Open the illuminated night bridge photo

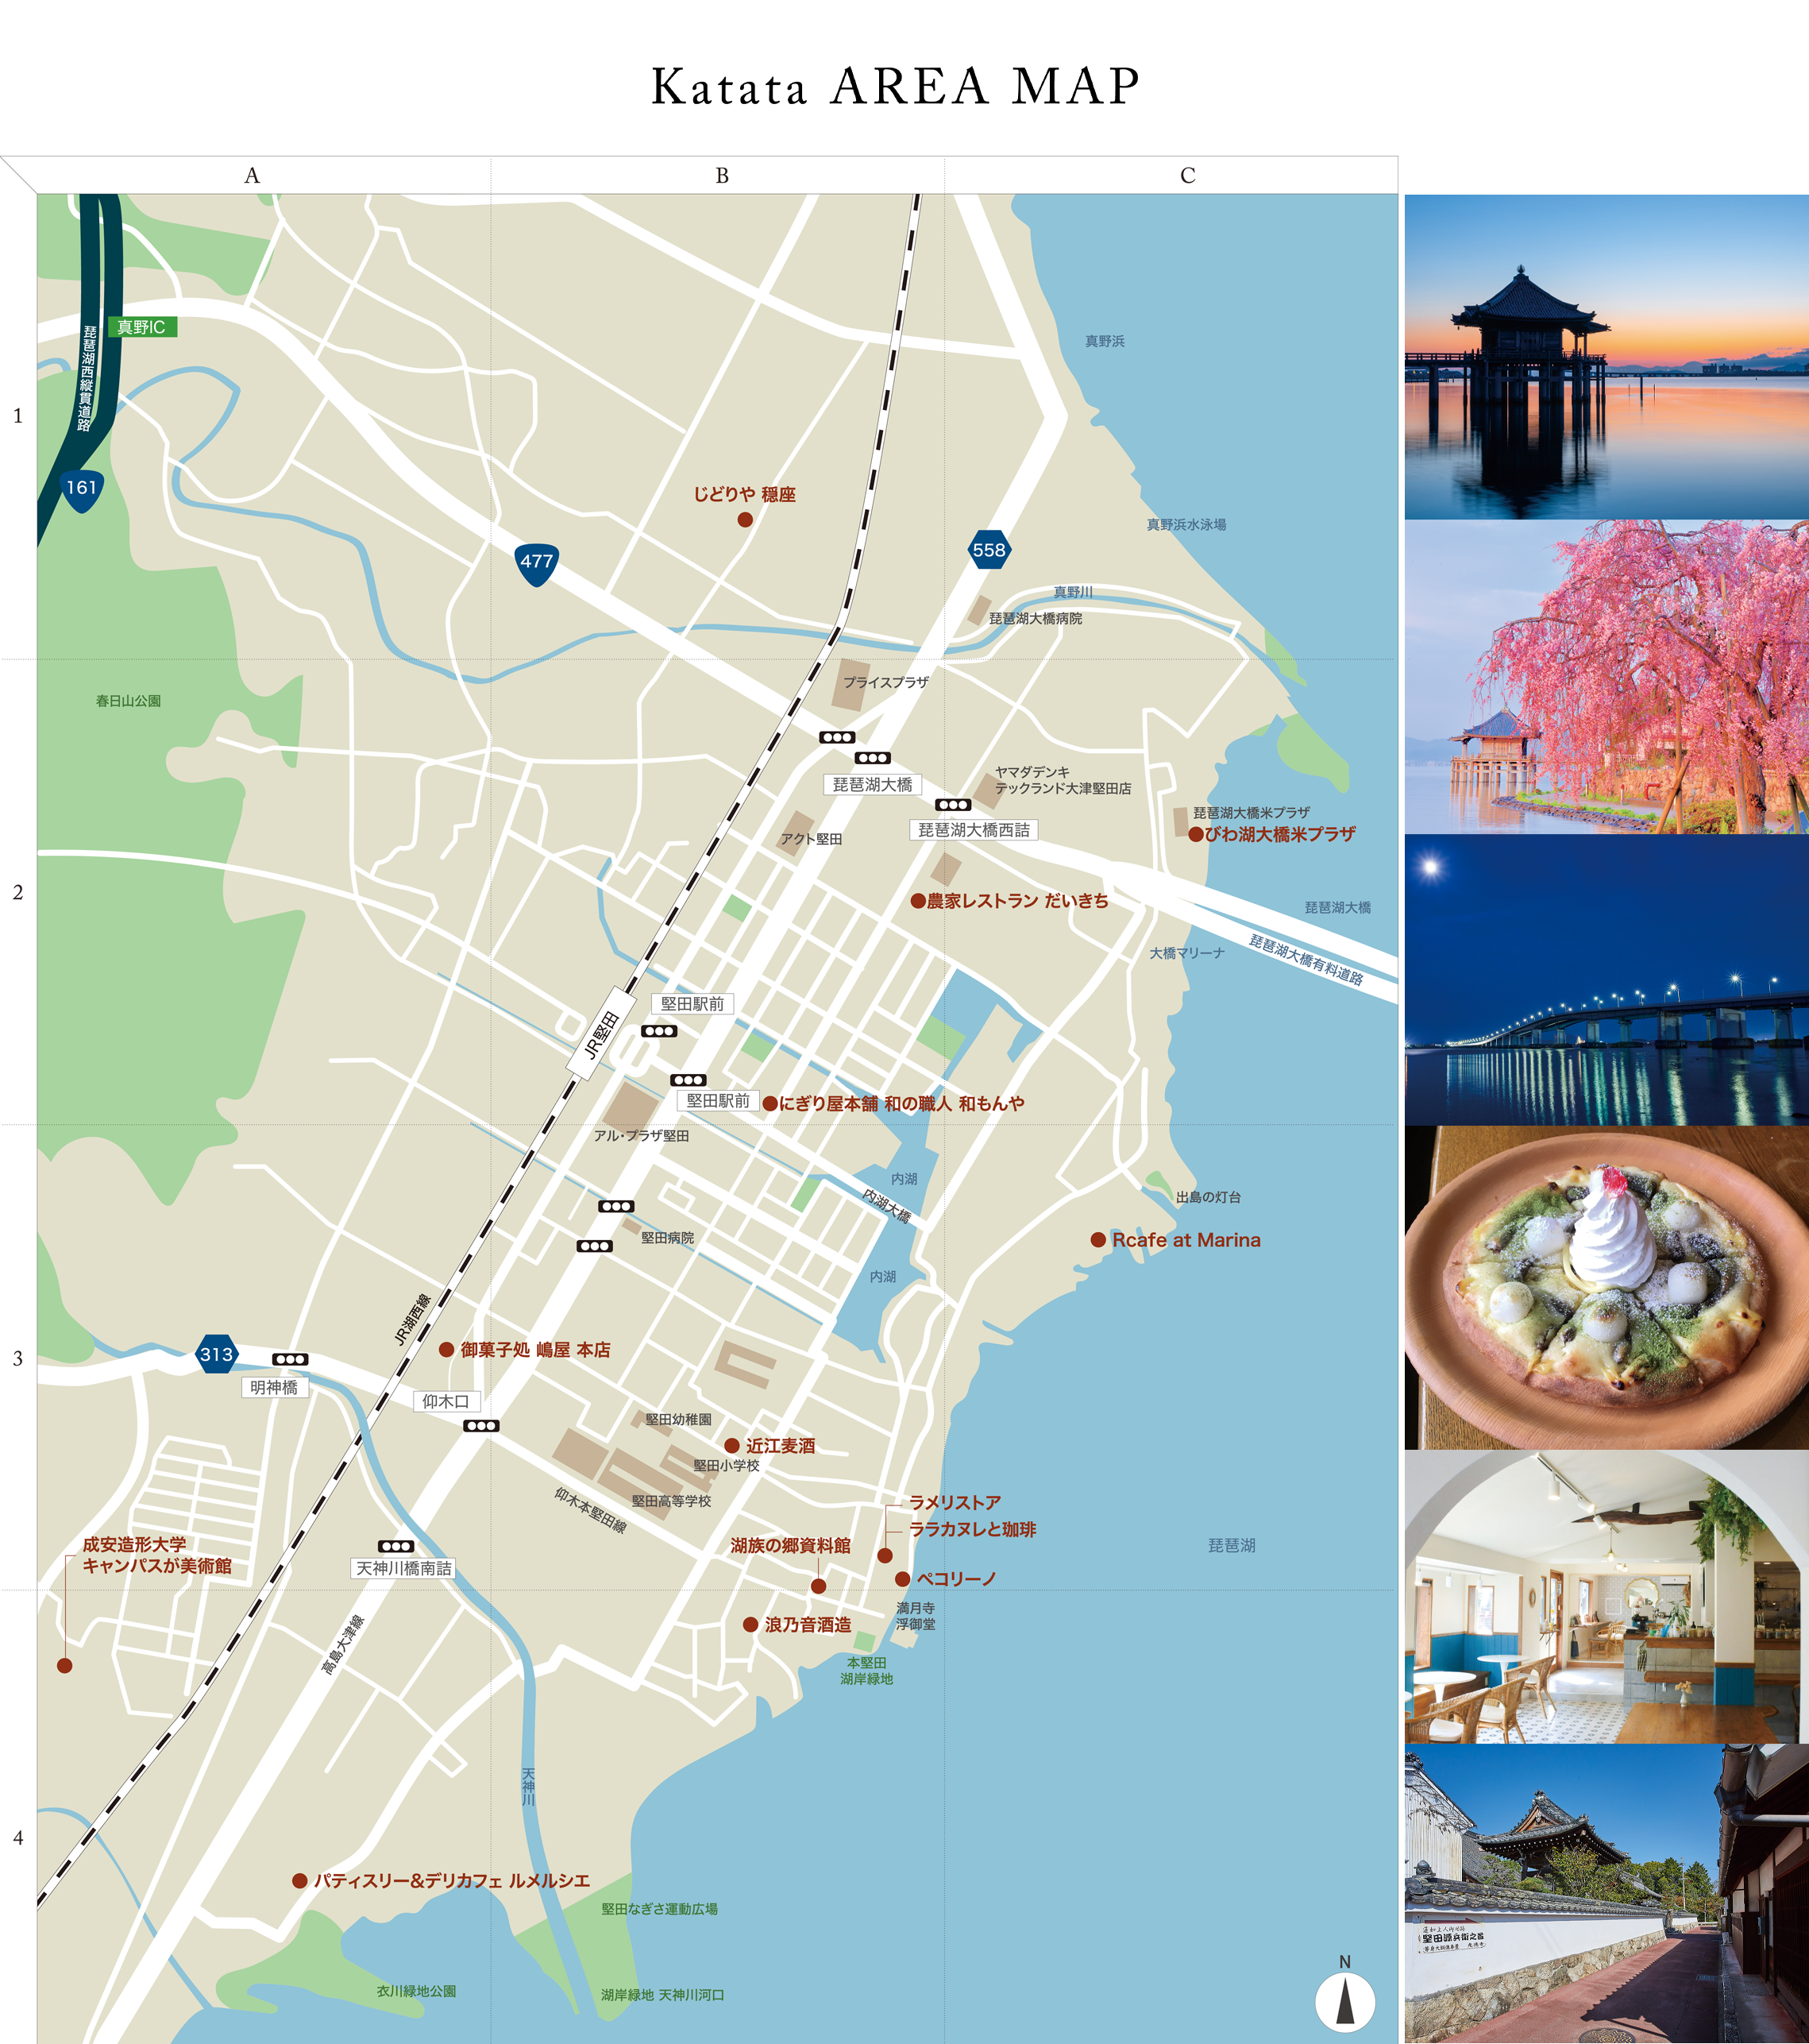pyautogui.click(x=1606, y=980)
